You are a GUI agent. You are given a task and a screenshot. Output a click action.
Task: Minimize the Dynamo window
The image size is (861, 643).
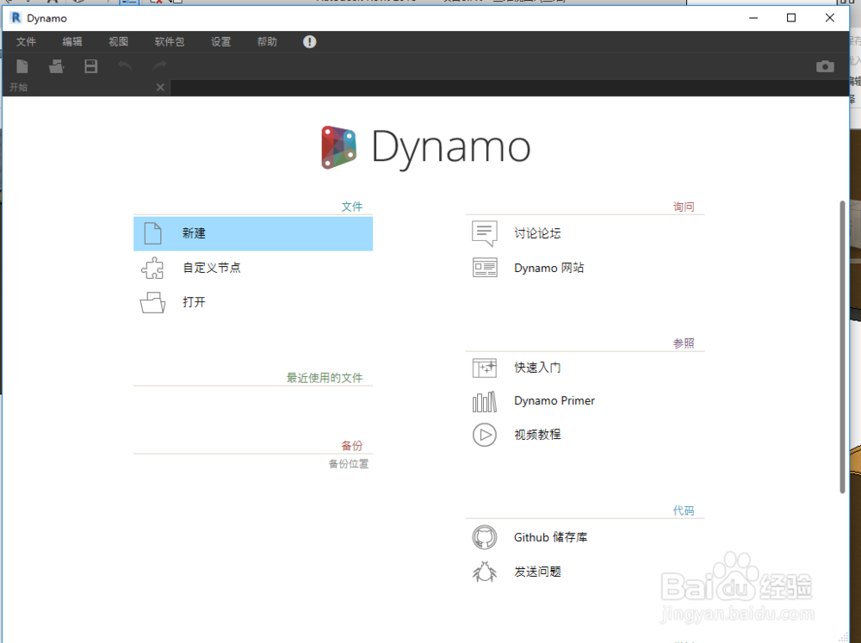[753, 18]
